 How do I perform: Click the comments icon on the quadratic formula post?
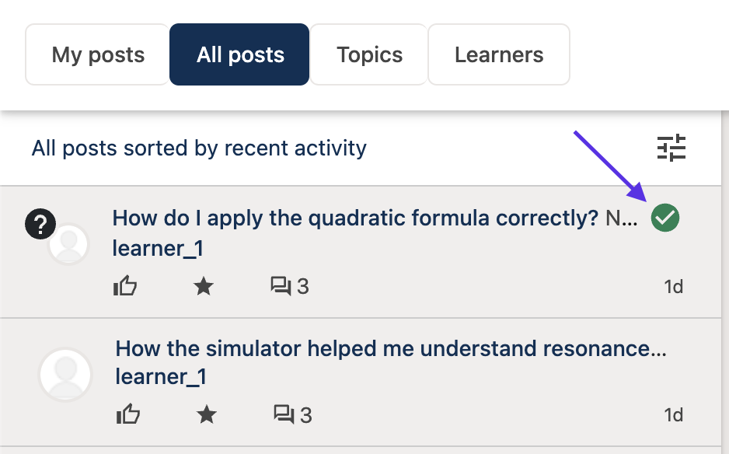[281, 287]
